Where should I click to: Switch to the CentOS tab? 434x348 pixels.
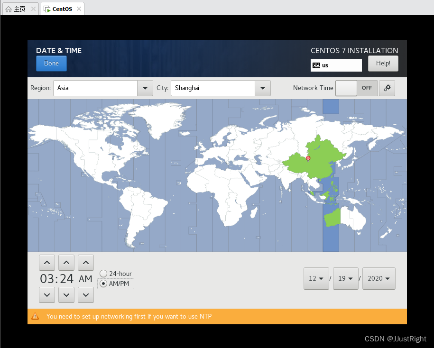(62, 9)
